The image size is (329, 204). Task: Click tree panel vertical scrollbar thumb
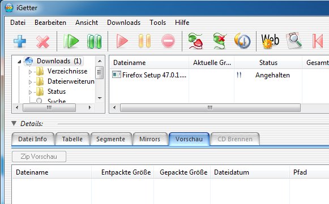point(100,72)
